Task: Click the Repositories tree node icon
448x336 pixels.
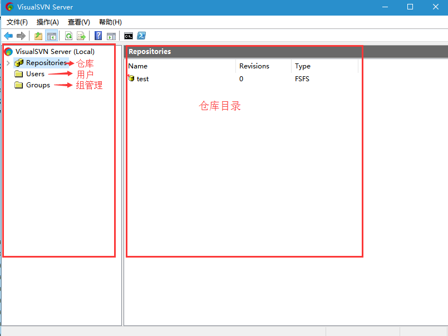Action: pyautogui.click(x=19, y=62)
